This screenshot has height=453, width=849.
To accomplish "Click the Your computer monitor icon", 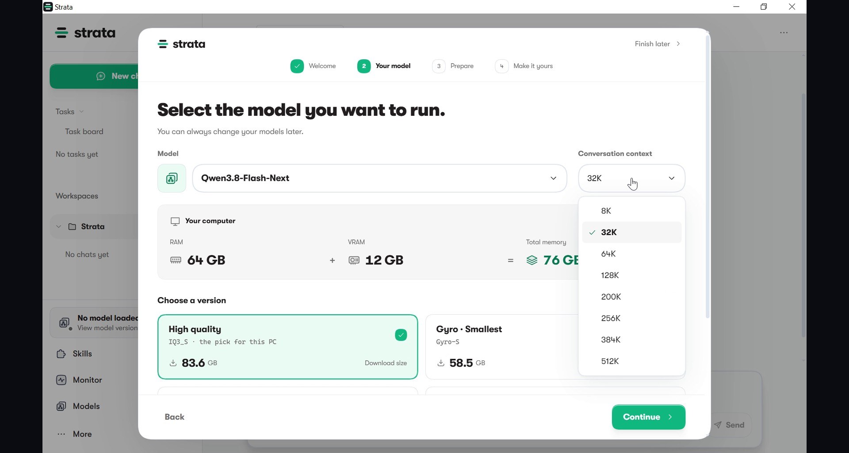I will click(x=175, y=221).
